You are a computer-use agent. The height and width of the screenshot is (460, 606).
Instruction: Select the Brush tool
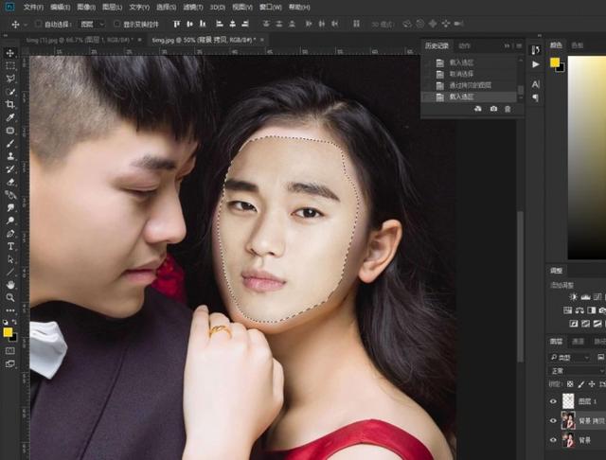coord(10,143)
